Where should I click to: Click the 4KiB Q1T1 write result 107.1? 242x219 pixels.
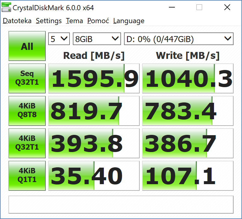[188, 176]
